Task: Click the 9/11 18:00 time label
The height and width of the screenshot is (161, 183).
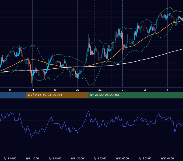Action: click(55, 158)
